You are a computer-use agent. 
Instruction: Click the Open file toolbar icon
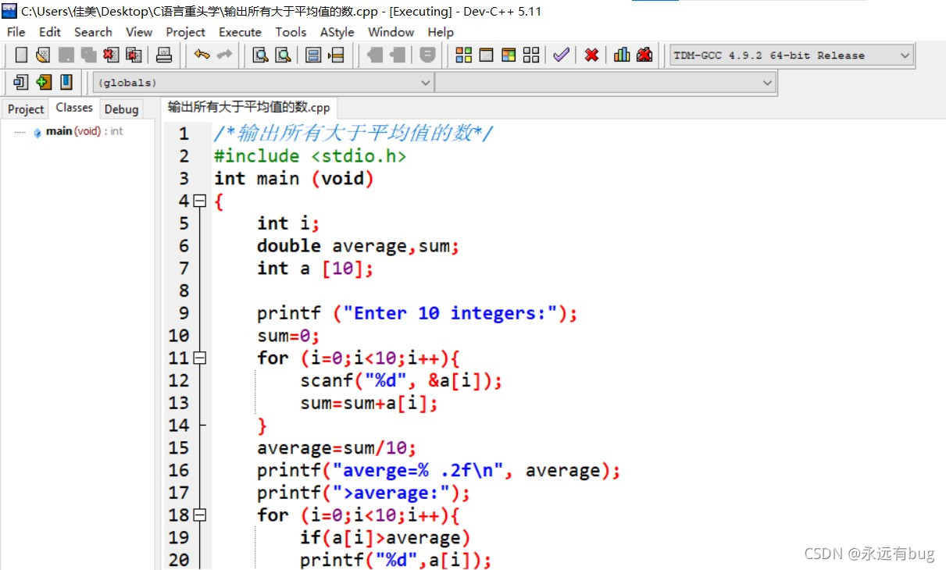[43, 55]
